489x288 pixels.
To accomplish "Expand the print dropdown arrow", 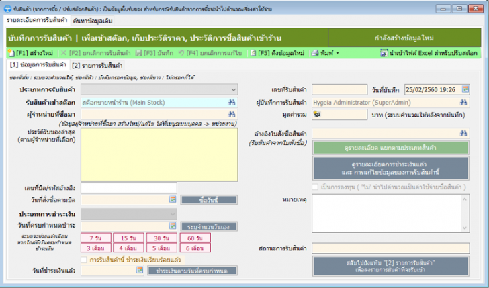I will pos(337,53).
